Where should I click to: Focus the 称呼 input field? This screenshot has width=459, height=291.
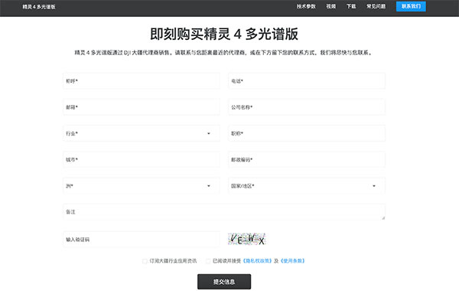pyautogui.click(x=142, y=81)
